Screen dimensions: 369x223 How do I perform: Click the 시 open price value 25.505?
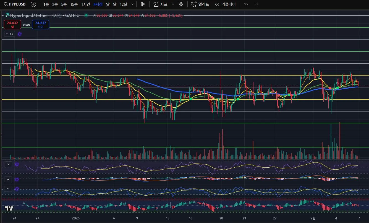click(x=102, y=15)
